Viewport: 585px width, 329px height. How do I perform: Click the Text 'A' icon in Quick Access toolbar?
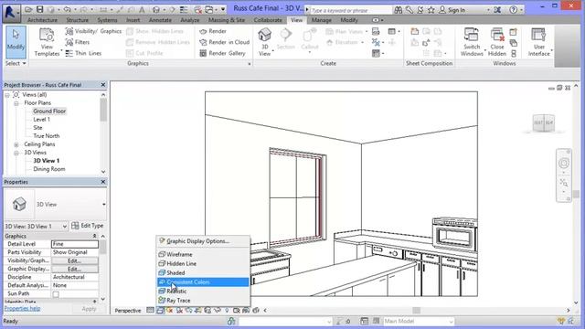coord(142,10)
